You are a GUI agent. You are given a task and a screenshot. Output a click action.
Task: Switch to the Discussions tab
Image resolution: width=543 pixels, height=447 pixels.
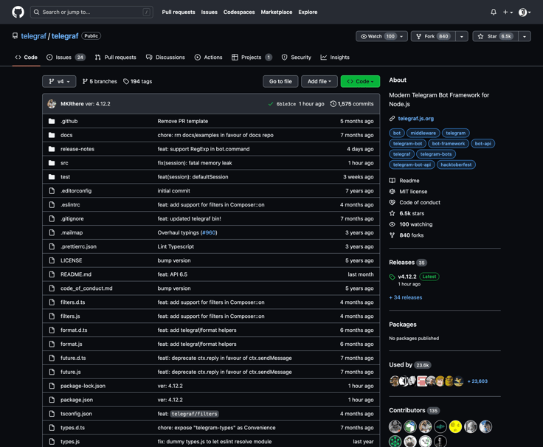tap(165, 58)
